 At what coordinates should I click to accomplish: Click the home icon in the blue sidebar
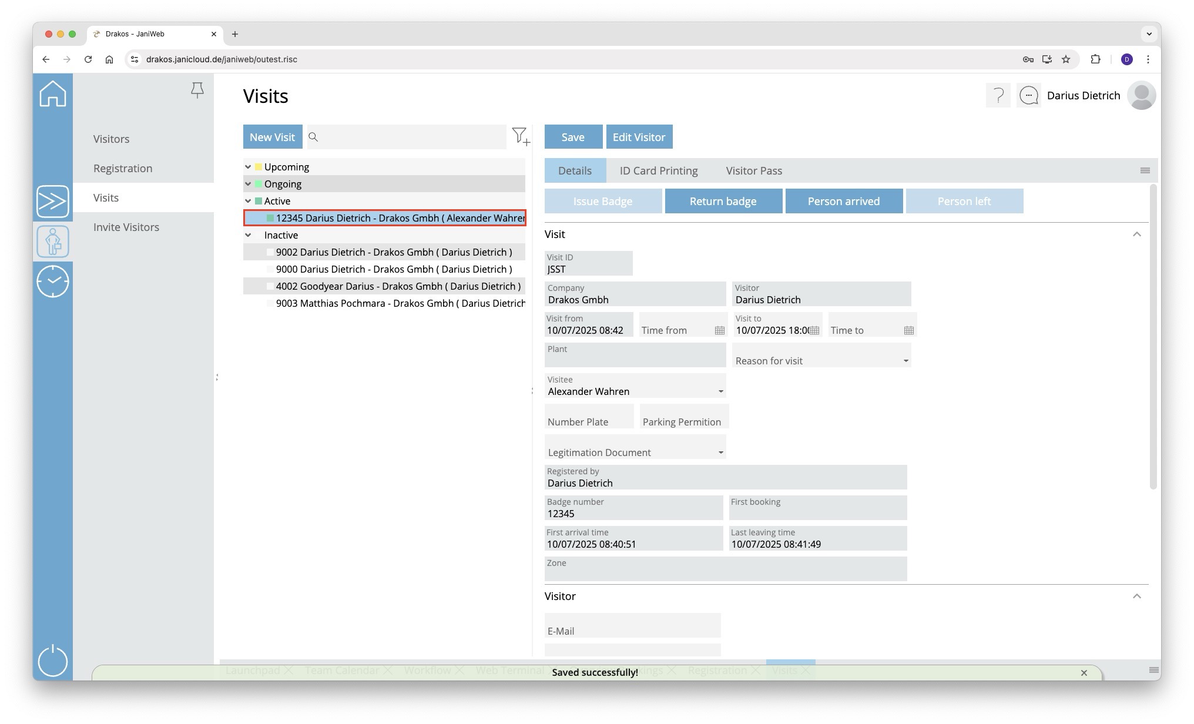coord(53,94)
